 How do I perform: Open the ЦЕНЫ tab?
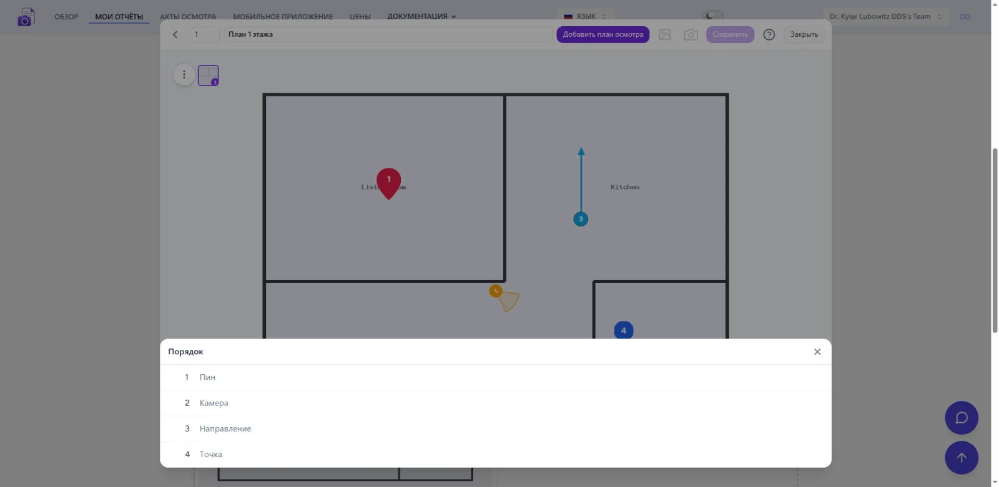point(360,17)
